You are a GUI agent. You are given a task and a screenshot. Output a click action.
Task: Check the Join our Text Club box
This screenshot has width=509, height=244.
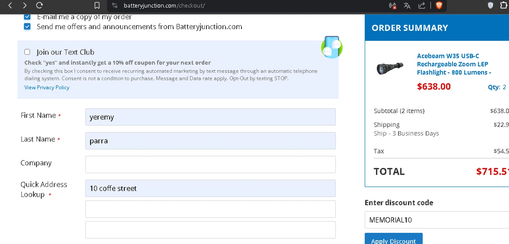[x=27, y=52]
